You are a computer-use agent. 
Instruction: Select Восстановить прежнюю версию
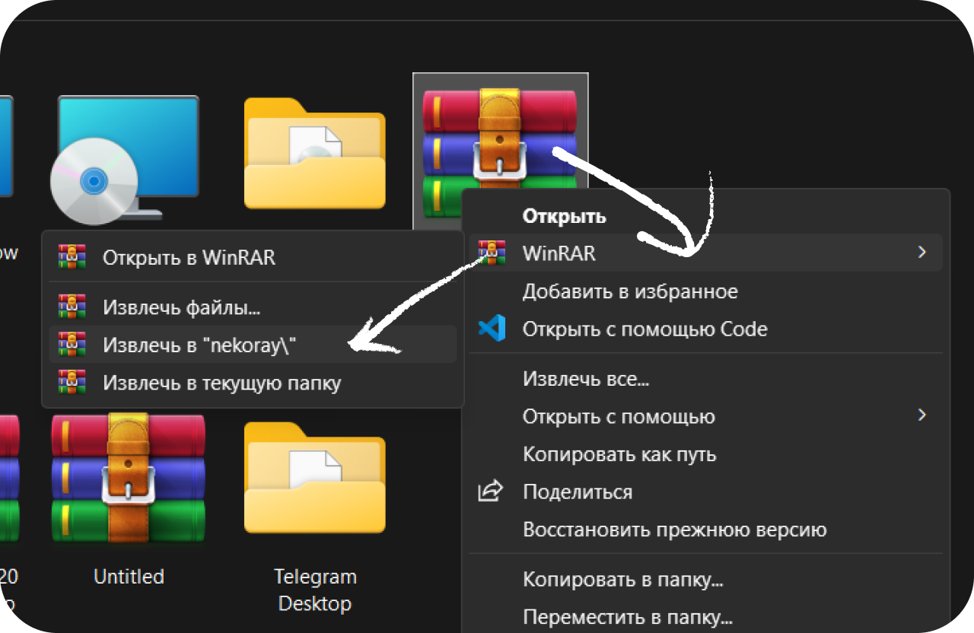tap(674, 530)
